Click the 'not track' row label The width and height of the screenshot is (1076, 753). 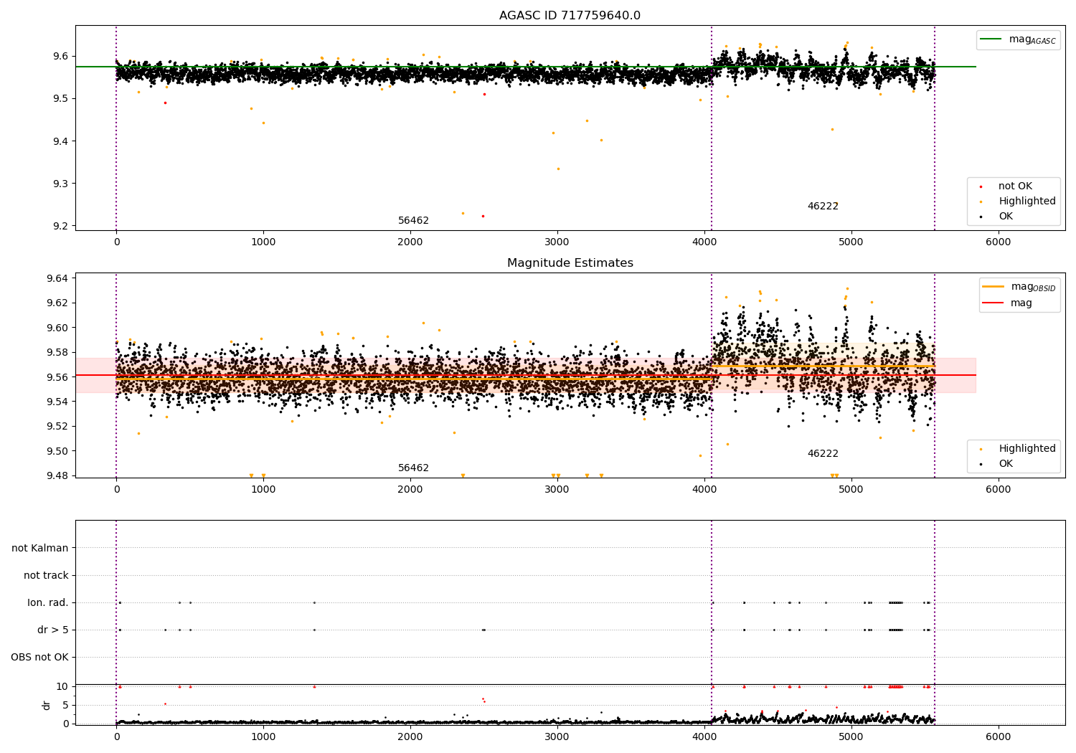pos(46,575)
